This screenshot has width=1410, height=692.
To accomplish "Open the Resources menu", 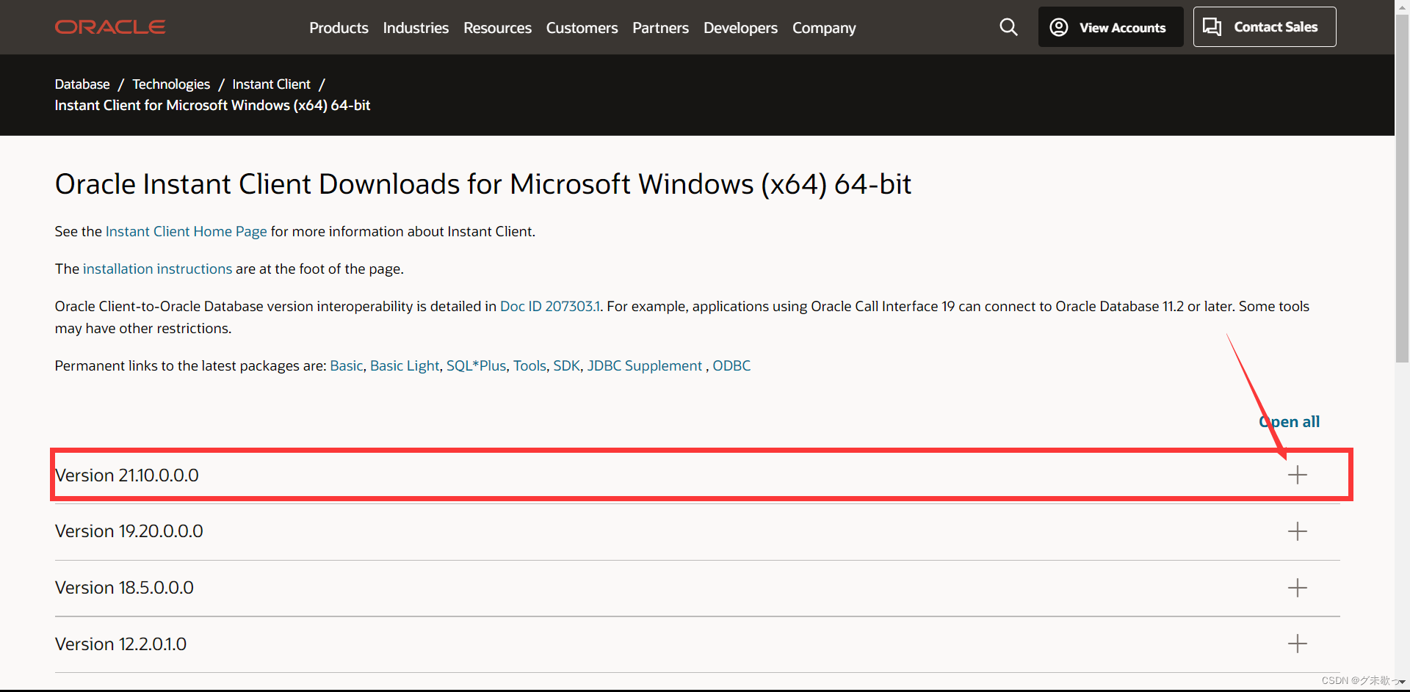I will click(x=497, y=28).
